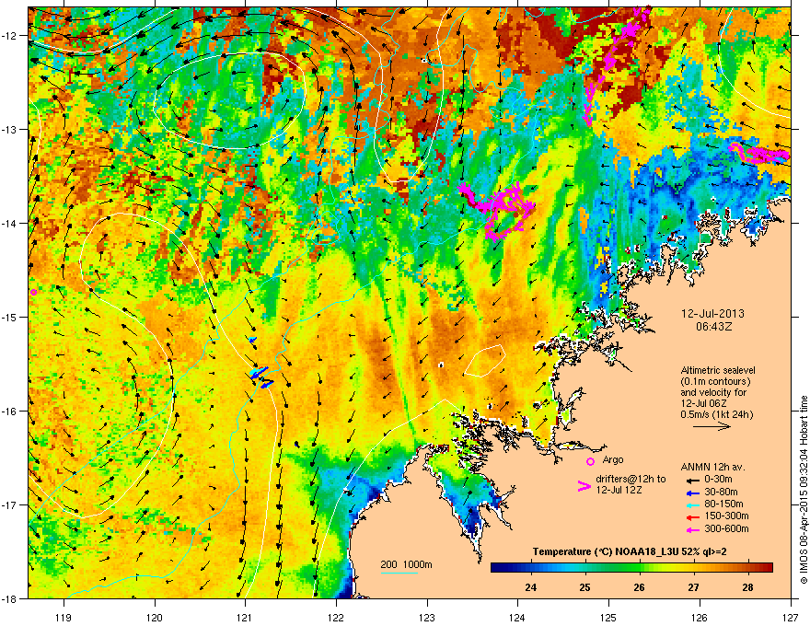Click temperature scale label 25

[584, 587]
